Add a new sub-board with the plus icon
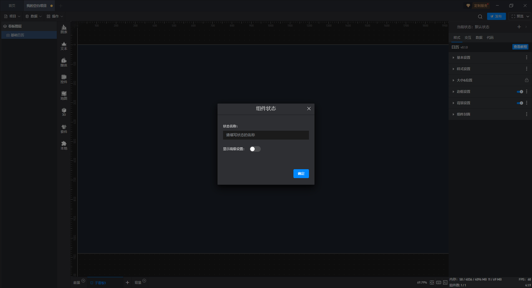532x288 pixels. (127, 282)
